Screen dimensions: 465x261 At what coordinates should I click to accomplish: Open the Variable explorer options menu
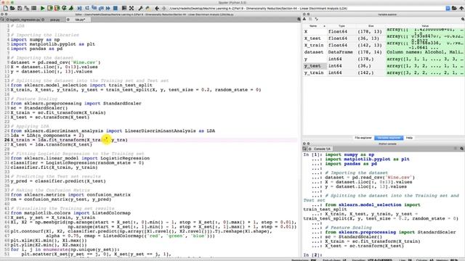click(x=463, y=19)
